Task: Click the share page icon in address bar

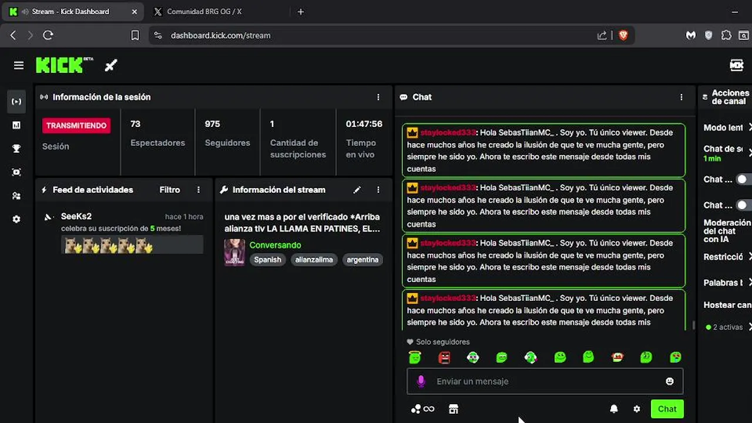Action: [x=602, y=35]
